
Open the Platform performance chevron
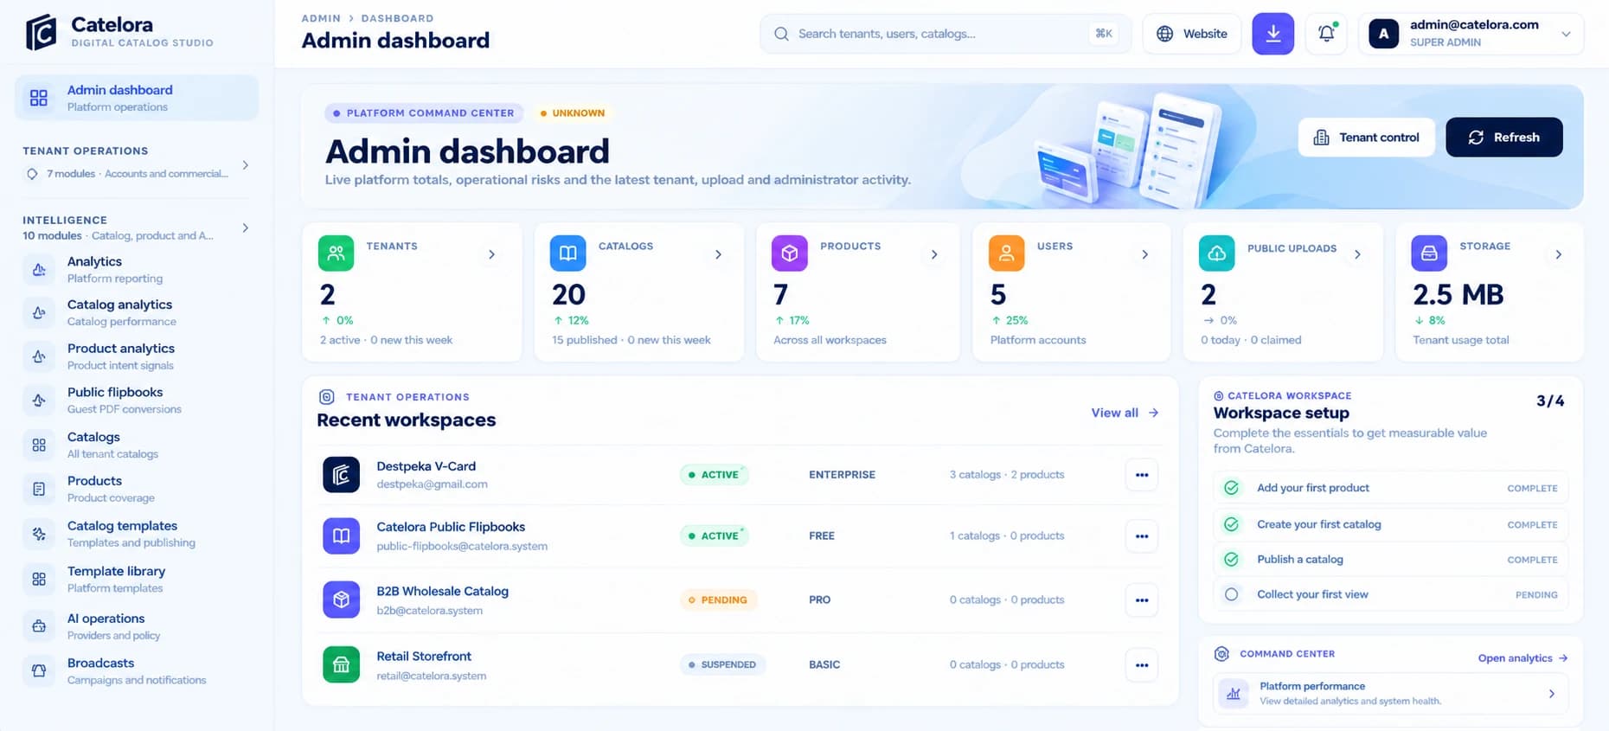click(x=1551, y=694)
